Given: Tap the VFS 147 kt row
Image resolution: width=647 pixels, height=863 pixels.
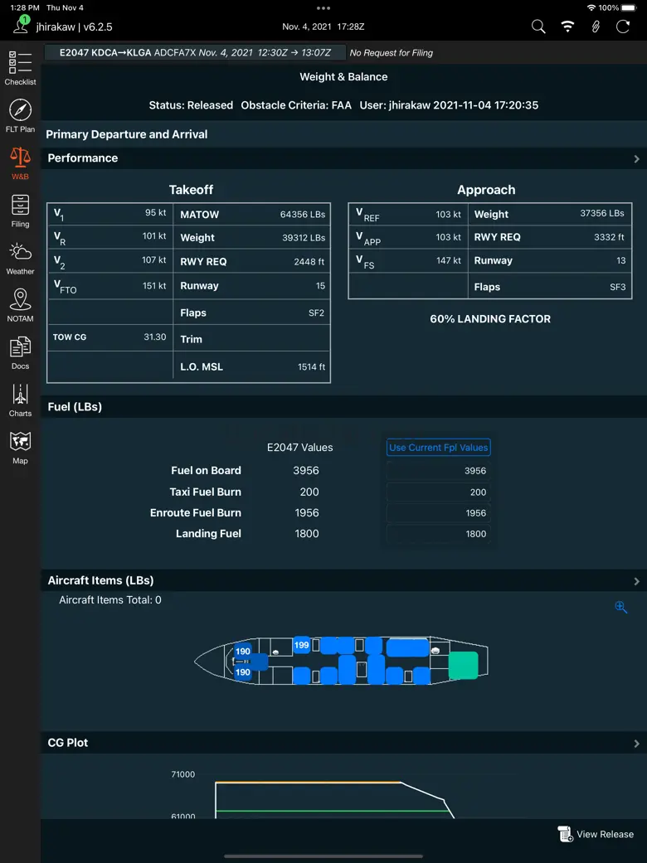Looking at the screenshot, I should tap(408, 261).
